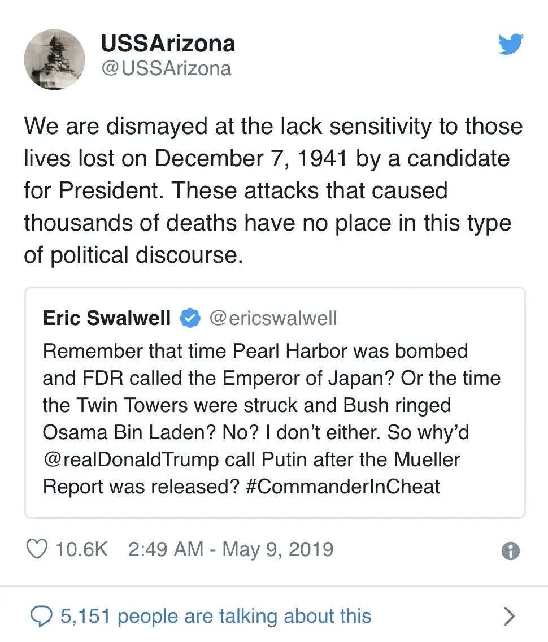
Task: Open Eric Swalwell's profile name
Action: [107, 319]
